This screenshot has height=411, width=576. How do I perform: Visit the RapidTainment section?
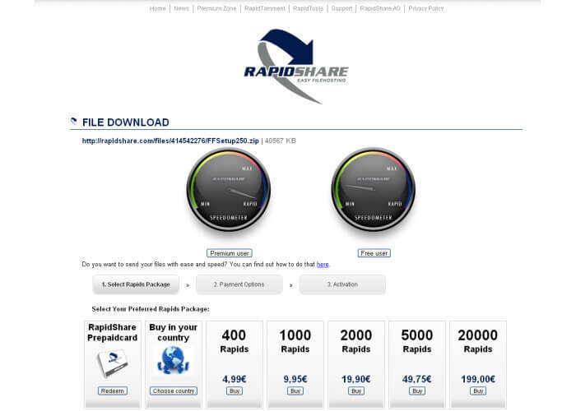[x=265, y=8]
